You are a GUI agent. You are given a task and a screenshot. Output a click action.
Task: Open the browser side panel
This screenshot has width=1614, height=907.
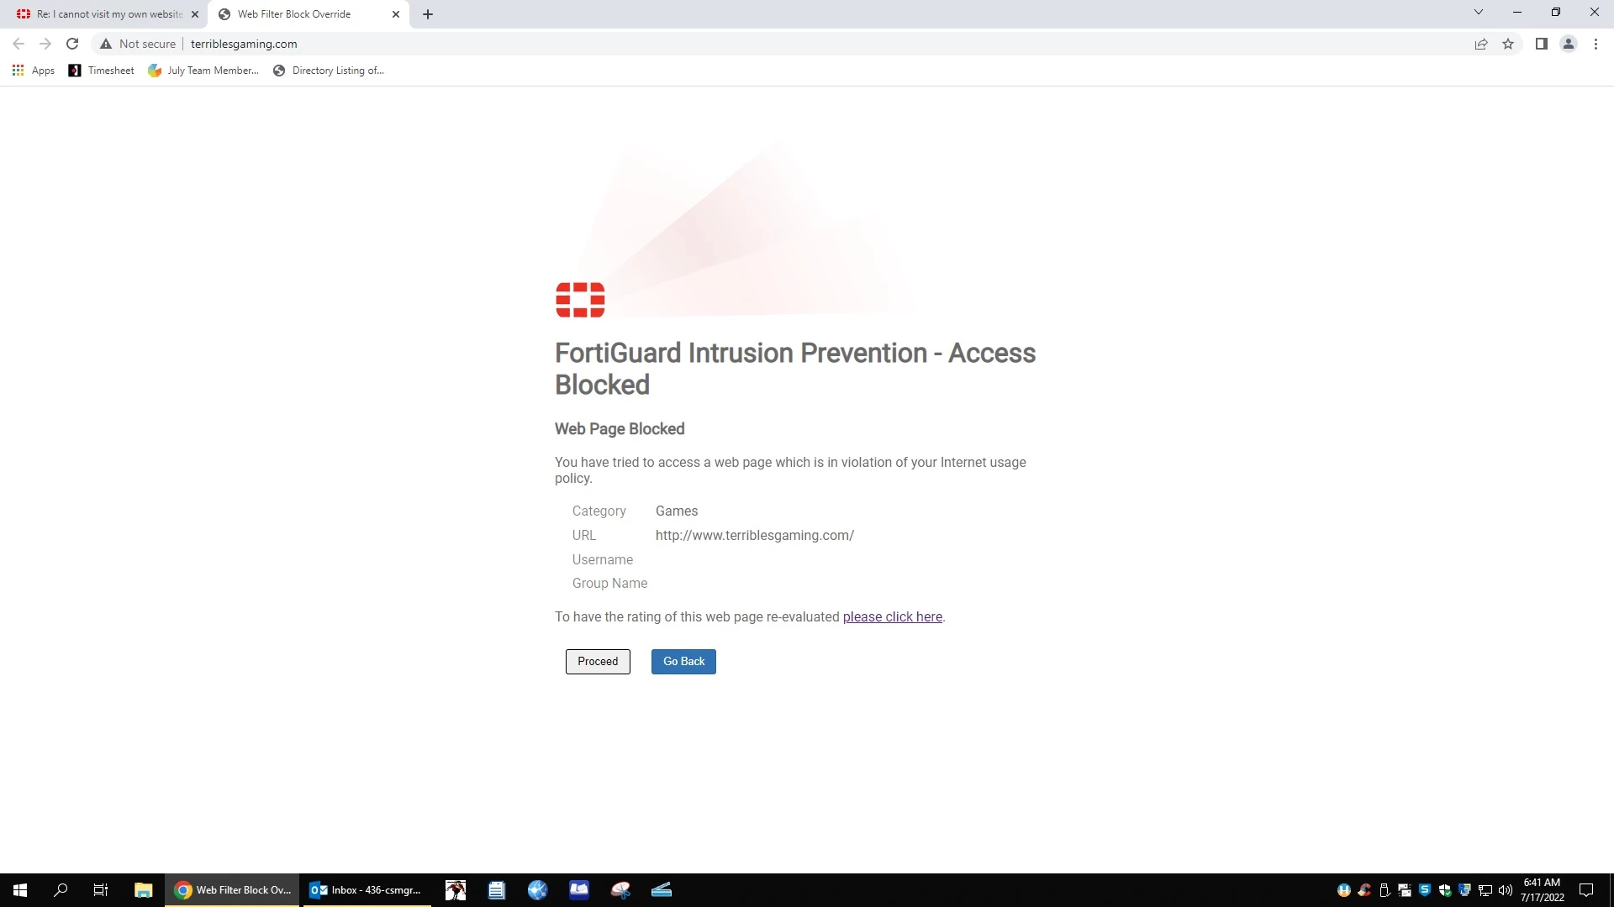[x=1542, y=44]
